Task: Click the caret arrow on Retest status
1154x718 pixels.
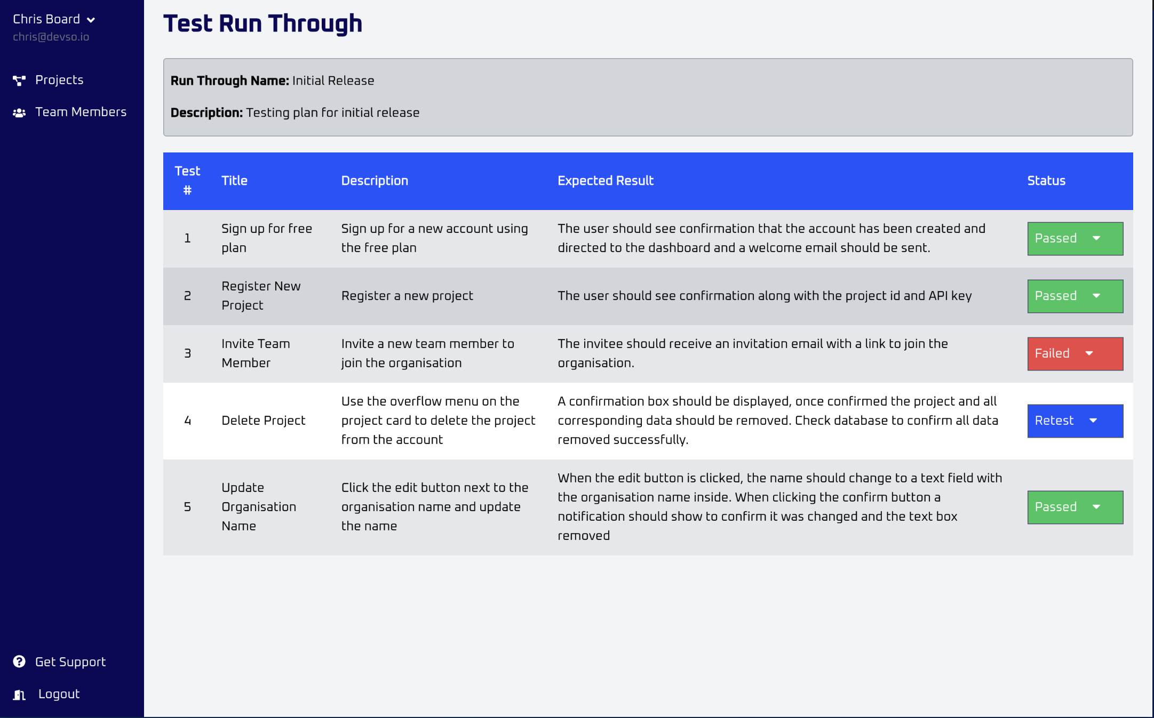Action: point(1093,421)
